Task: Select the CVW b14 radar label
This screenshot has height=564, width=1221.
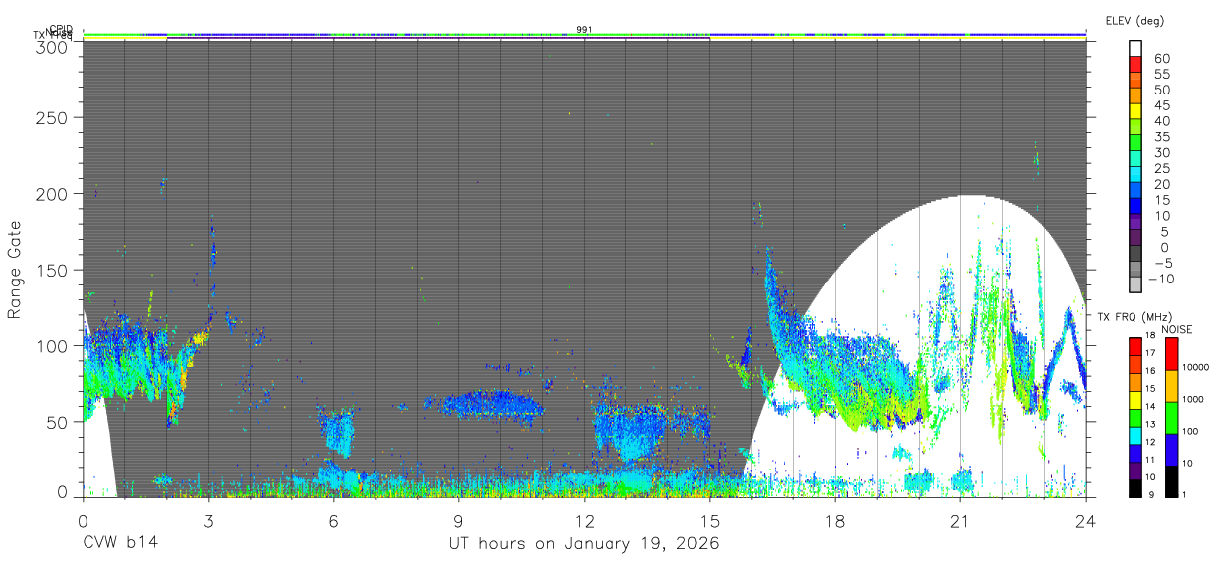Action: tap(119, 544)
